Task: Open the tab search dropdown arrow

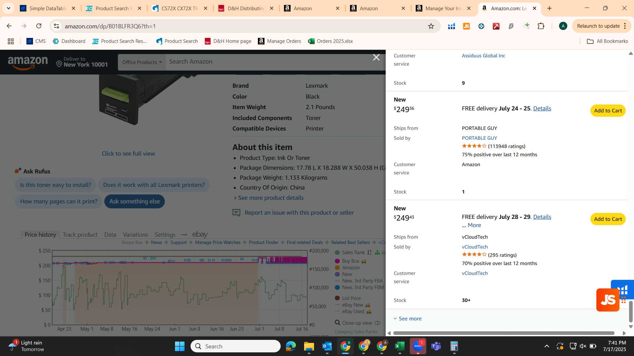Action: coord(8,8)
